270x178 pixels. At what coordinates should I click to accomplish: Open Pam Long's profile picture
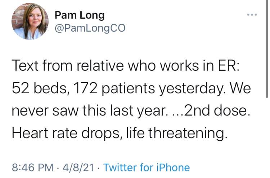point(30,21)
